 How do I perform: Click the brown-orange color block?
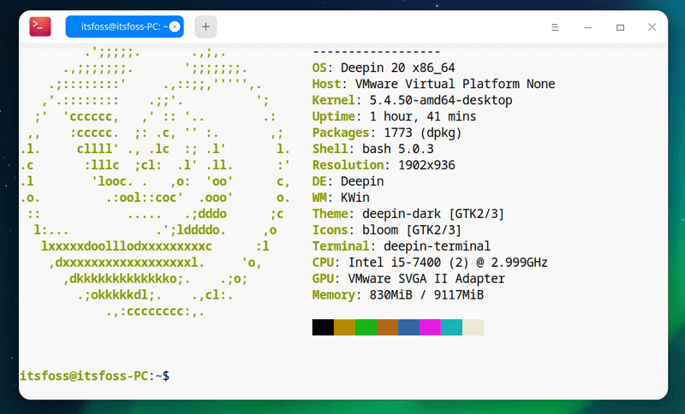[387, 328]
